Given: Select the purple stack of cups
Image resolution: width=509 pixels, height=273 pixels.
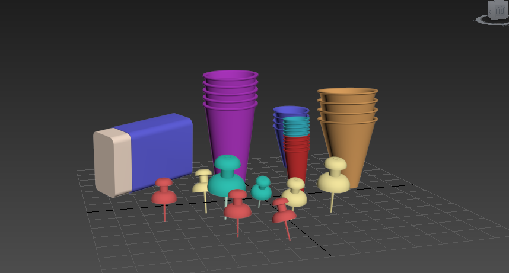Looking at the screenshot, I should [x=231, y=124].
